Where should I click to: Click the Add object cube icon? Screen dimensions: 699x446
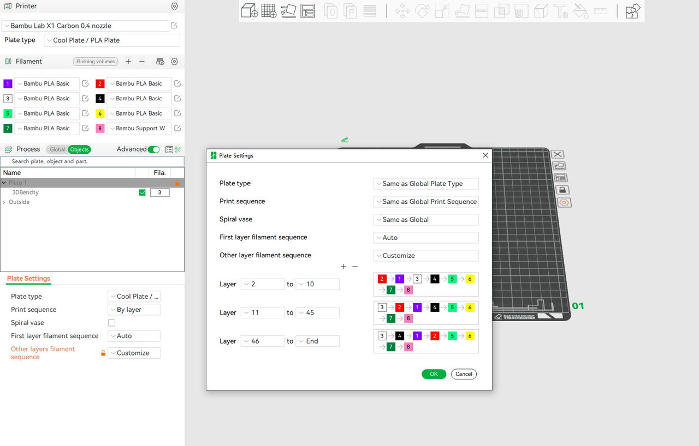coord(250,10)
